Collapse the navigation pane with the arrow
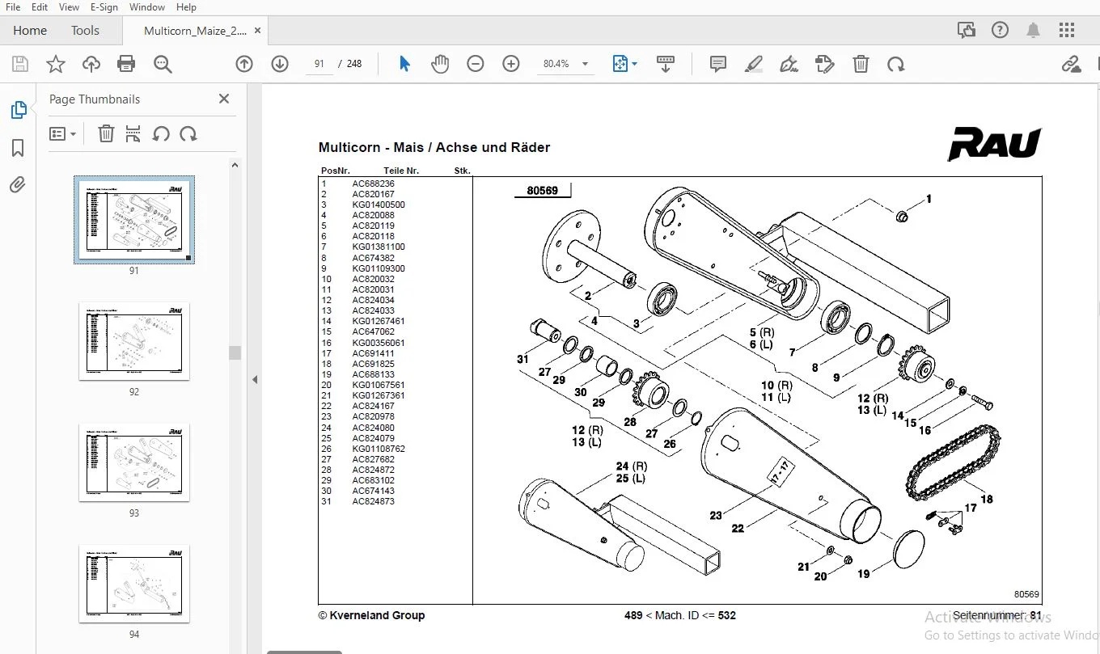Viewport: 1100px width, 654px height. point(255,379)
